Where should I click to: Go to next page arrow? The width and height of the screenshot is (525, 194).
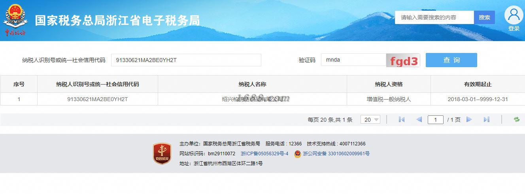(469, 119)
